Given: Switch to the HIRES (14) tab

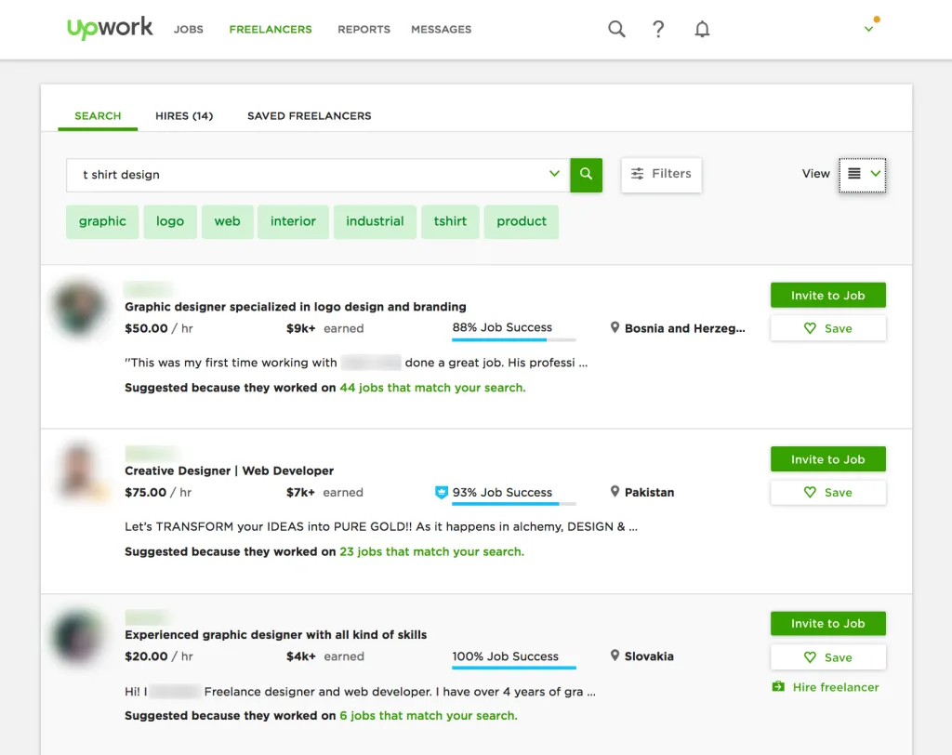Looking at the screenshot, I should tap(183, 115).
